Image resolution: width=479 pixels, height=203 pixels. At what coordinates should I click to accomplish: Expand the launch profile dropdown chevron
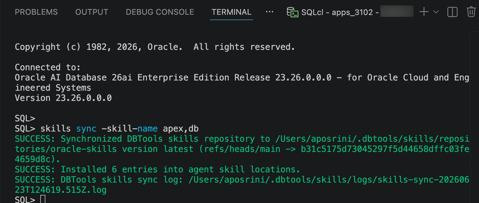pos(436,12)
